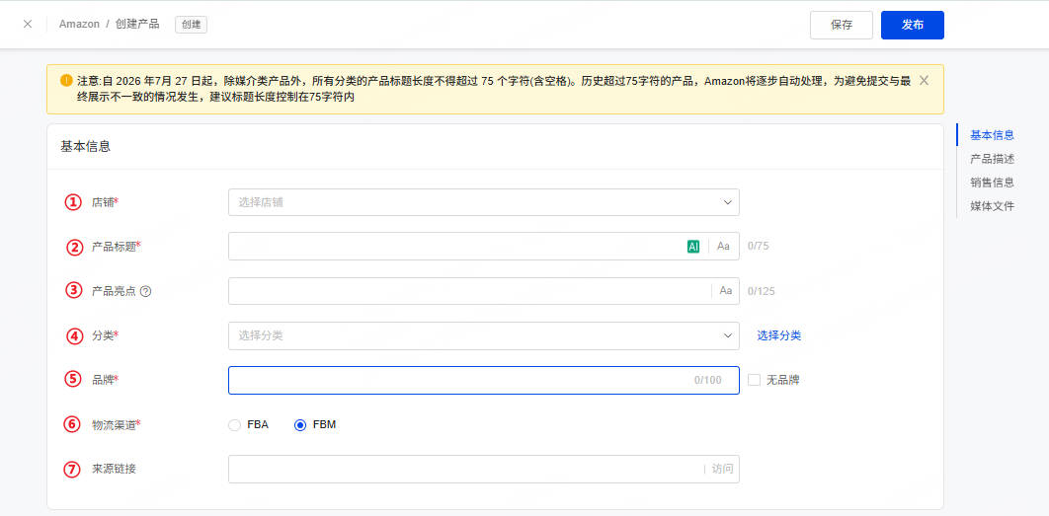
Task: Open the 选择分类 dropdown
Action: pos(484,335)
